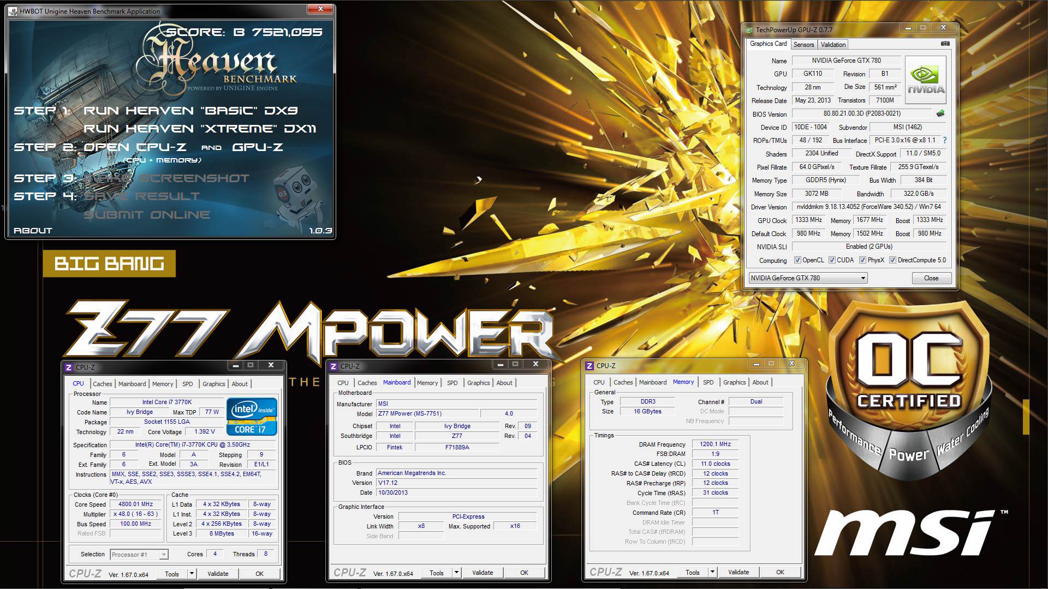
Task: Minimize the GPU-Z window
Action: point(908,28)
